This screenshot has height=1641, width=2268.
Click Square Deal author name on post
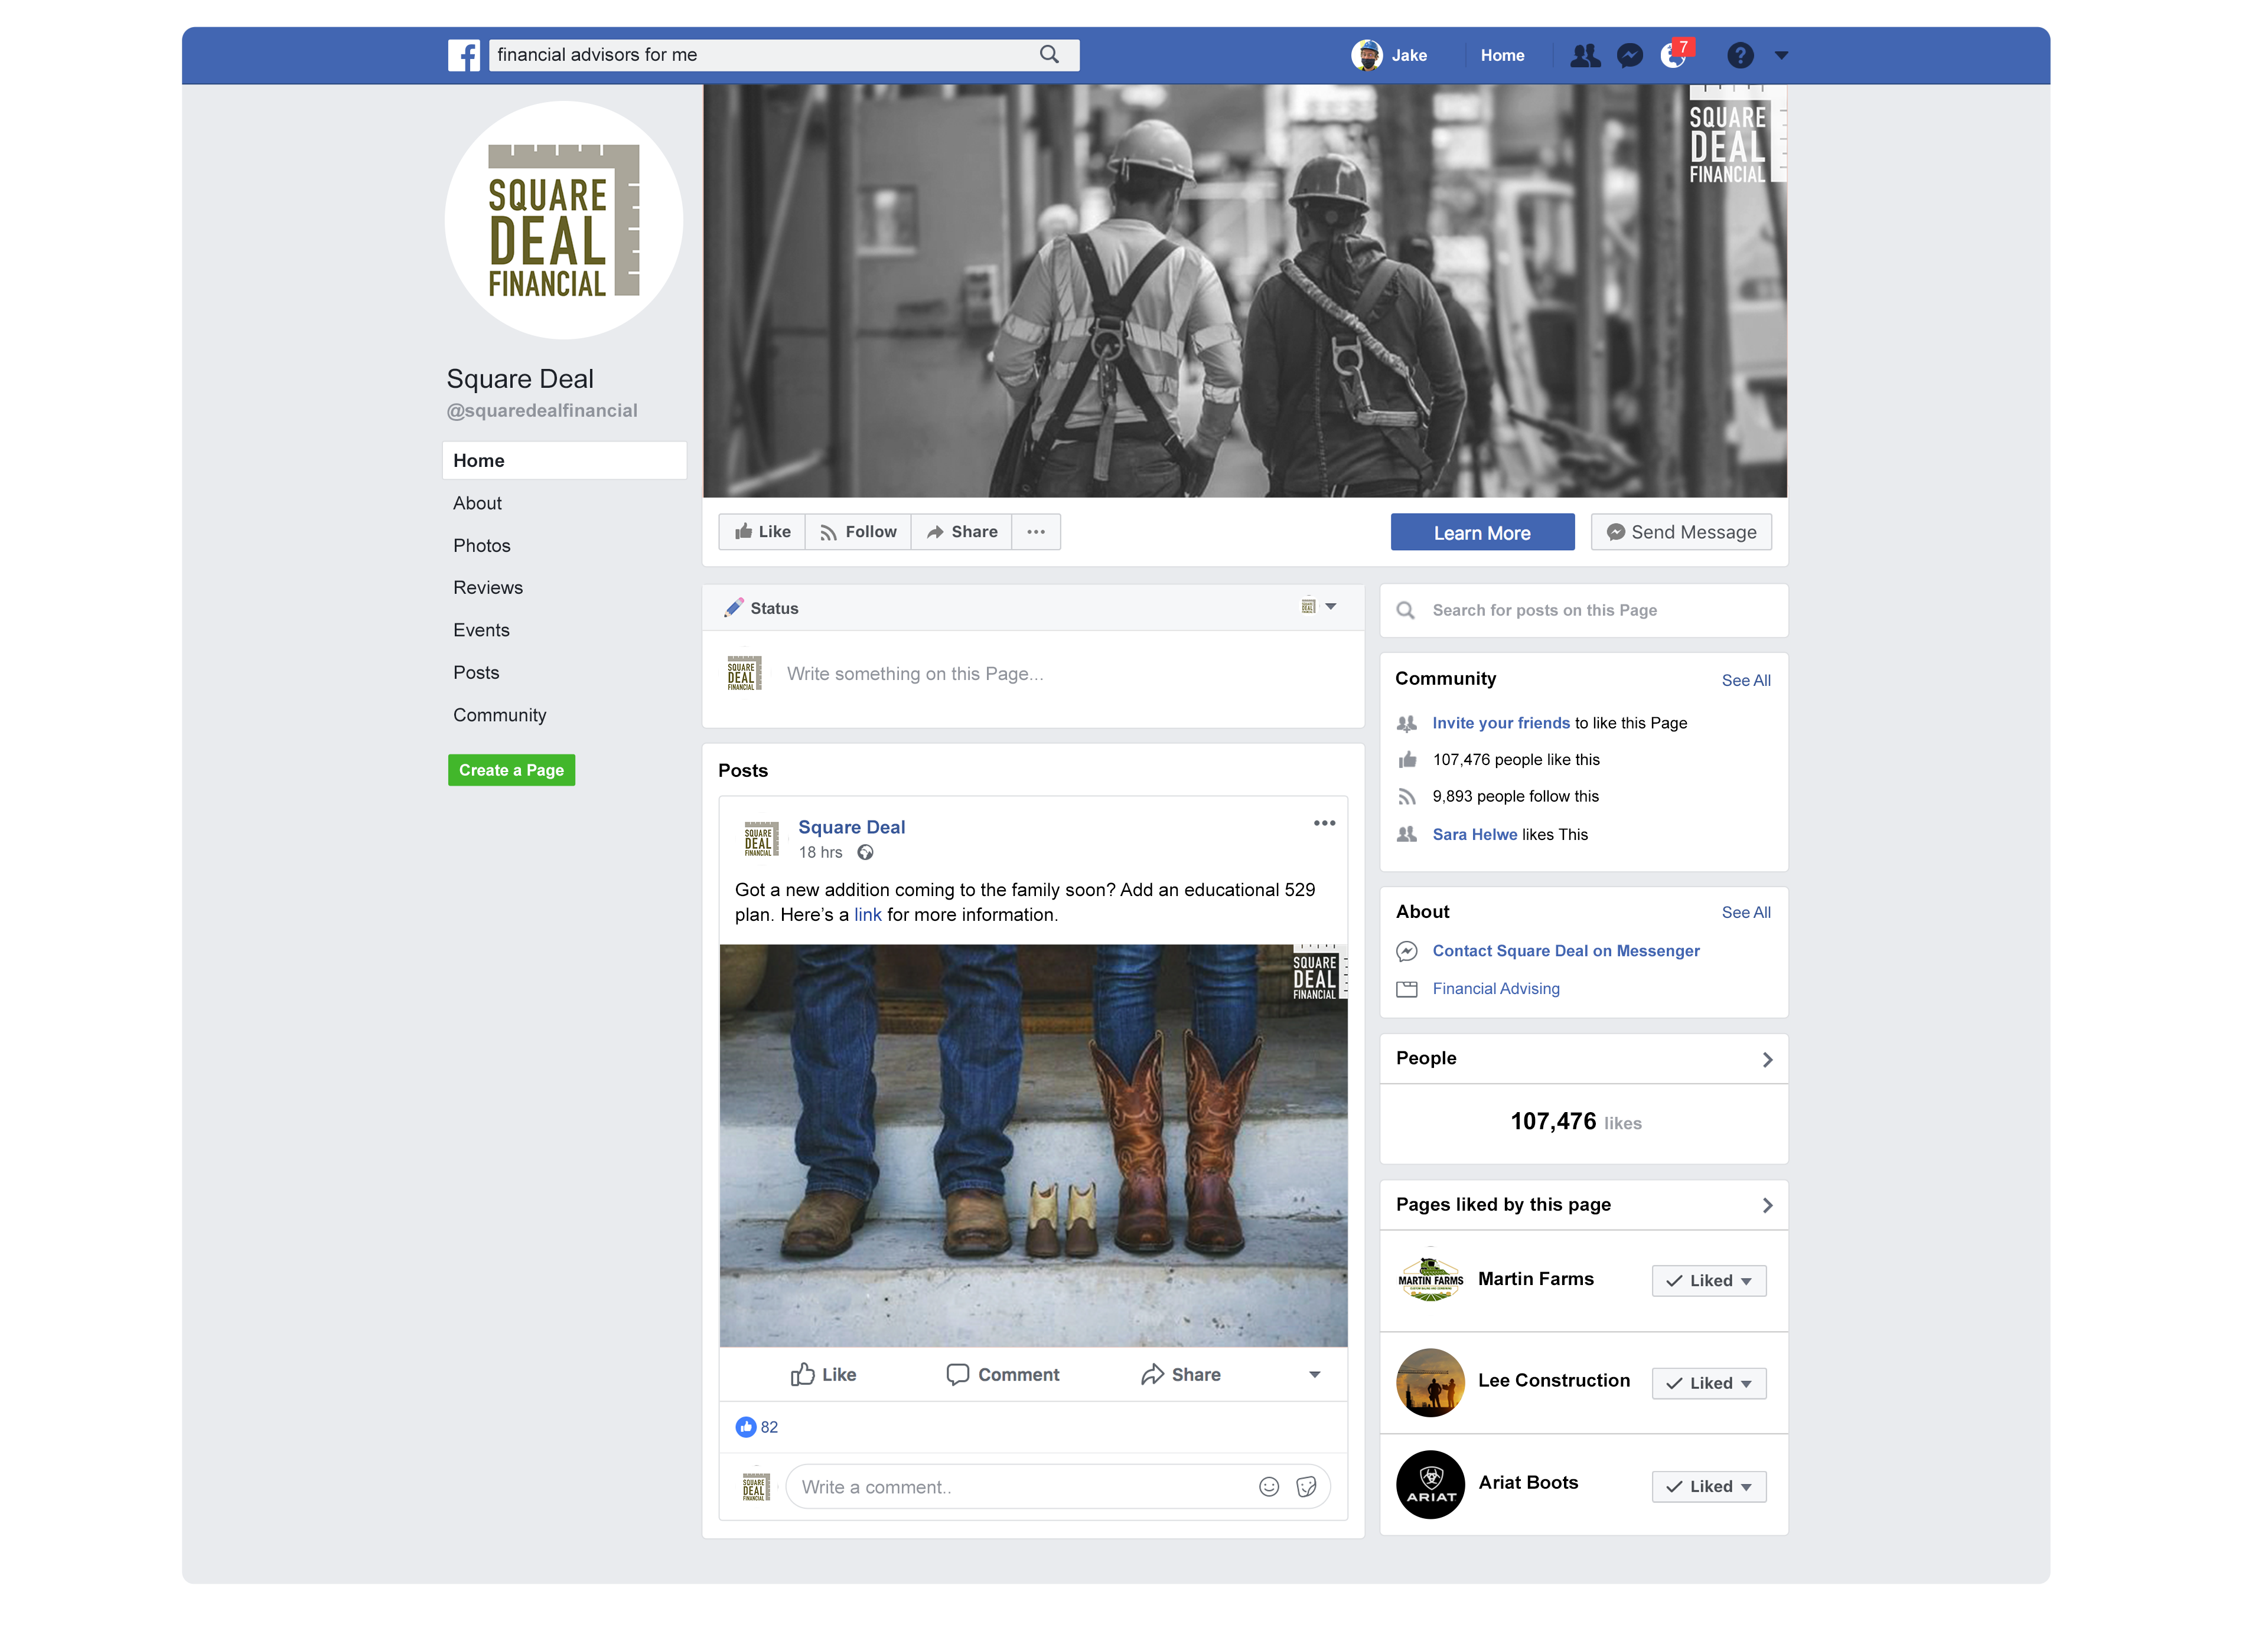coord(851,828)
